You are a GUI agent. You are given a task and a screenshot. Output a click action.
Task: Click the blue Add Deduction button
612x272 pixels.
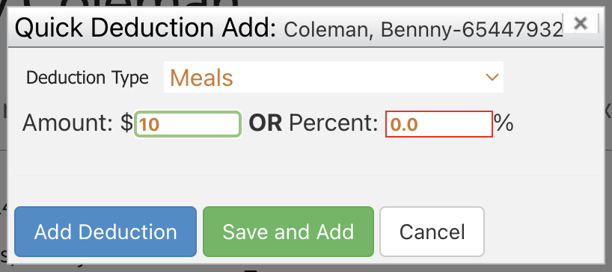[x=105, y=232]
